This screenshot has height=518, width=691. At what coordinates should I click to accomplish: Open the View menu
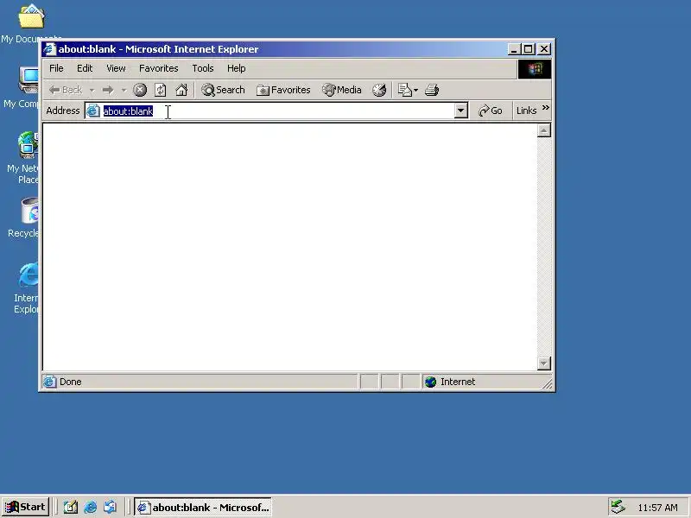pyautogui.click(x=116, y=68)
